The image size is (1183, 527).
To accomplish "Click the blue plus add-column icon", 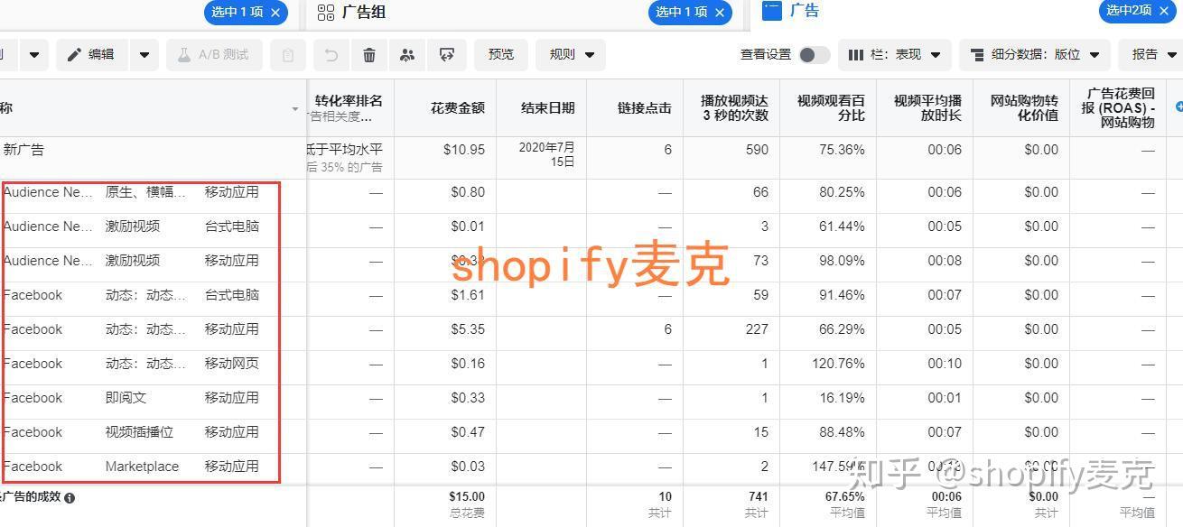I will pyautogui.click(x=1178, y=107).
